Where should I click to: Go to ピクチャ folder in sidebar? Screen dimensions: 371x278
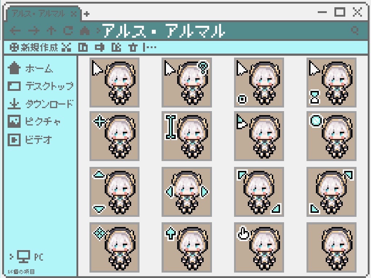34,121
